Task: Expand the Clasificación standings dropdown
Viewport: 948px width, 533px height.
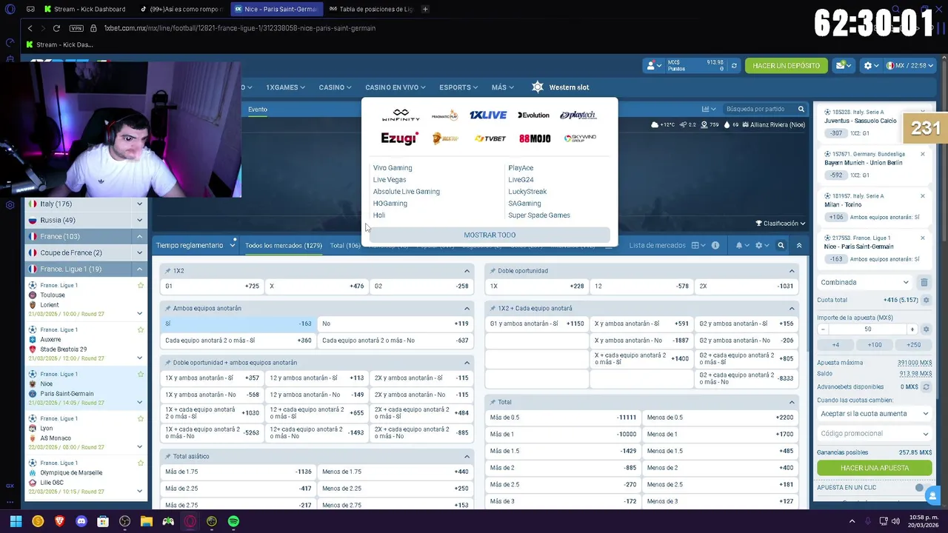Action: (780, 223)
